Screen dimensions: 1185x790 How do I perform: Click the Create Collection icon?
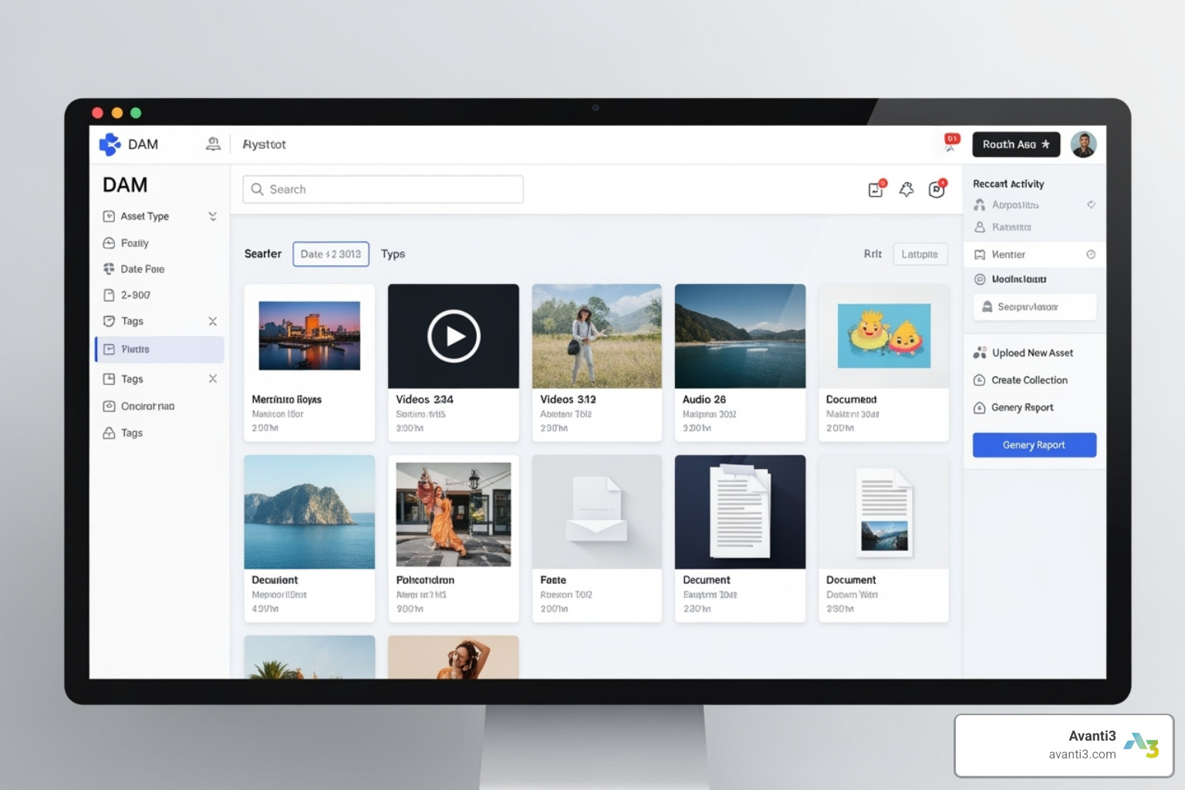coord(980,380)
